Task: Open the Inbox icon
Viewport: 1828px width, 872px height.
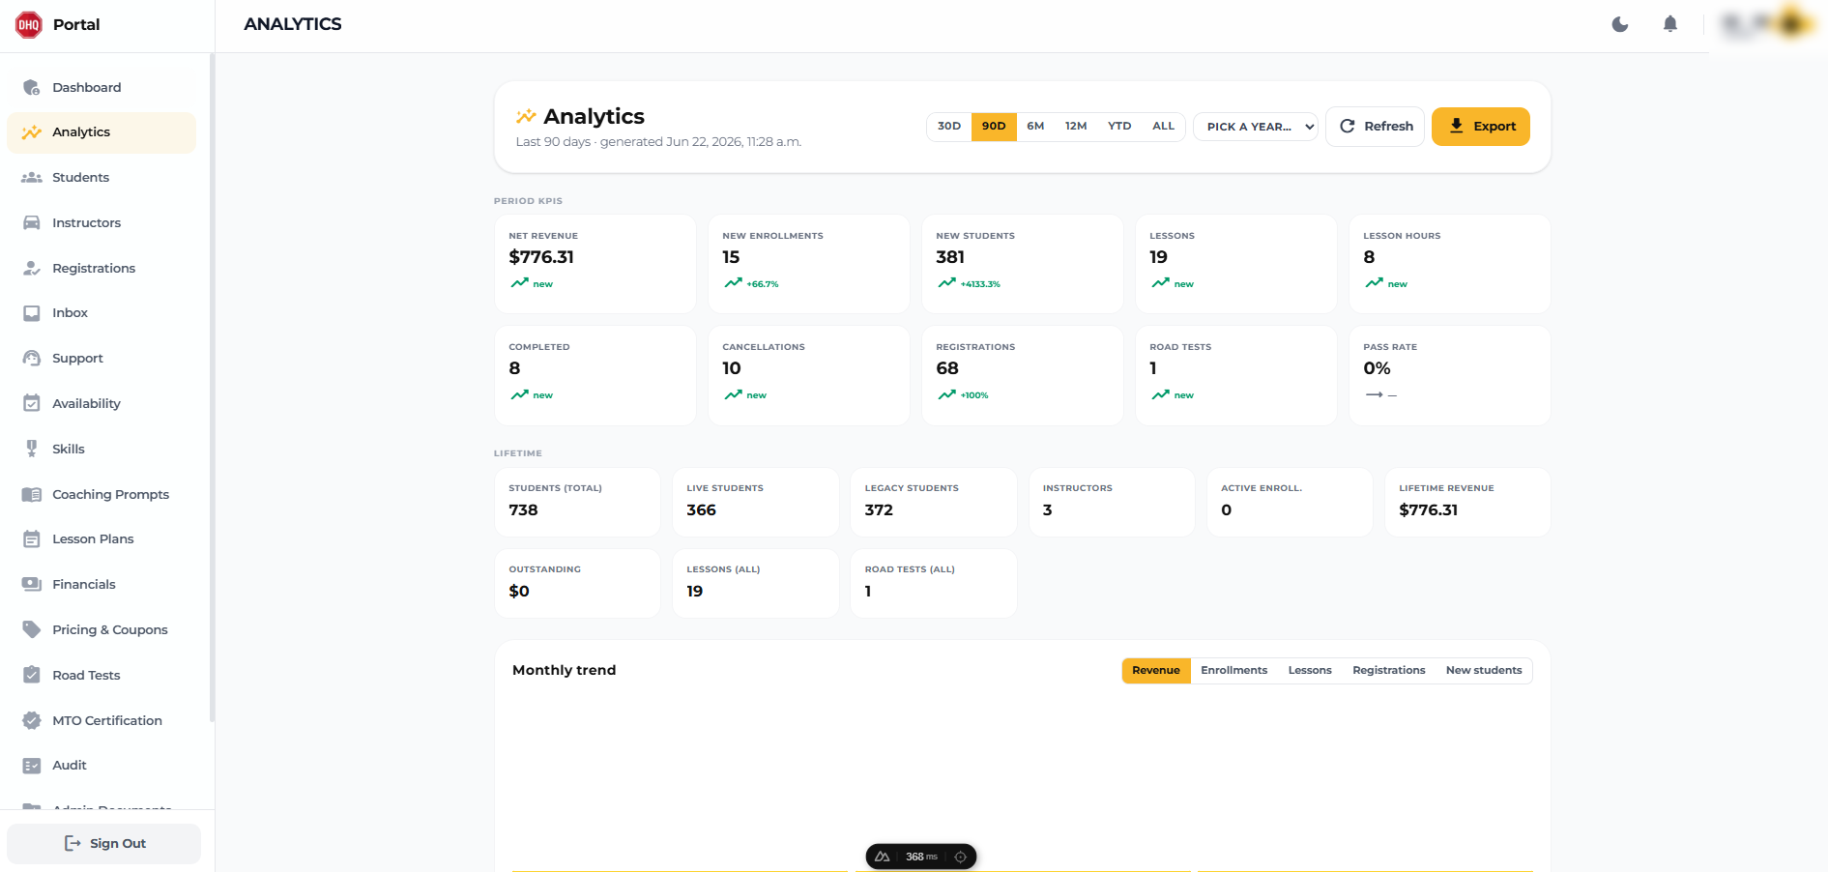Action: pos(32,313)
